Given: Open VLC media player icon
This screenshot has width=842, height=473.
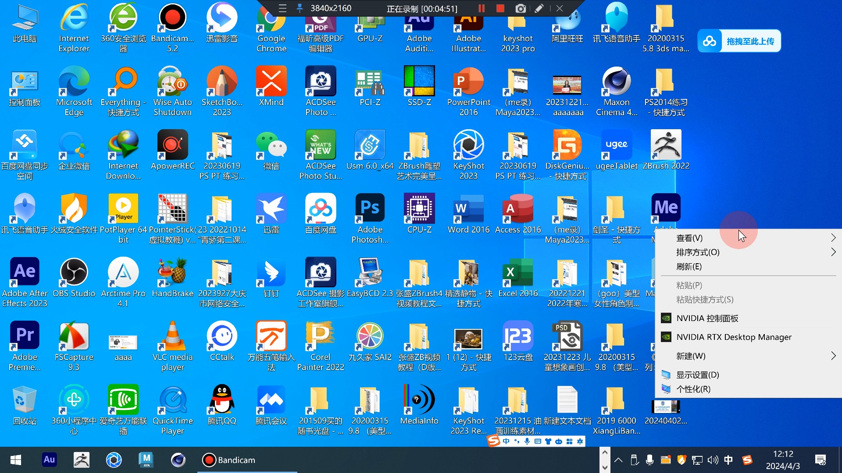Looking at the screenshot, I should [x=172, y=336].
